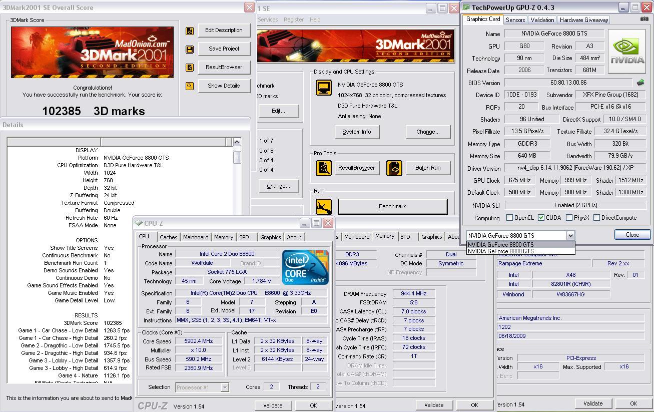The width and height of the screenshot is (654, 412).
Task: Enable the OpenCL checkbox in GPU-Z
Action: point(509,218)
